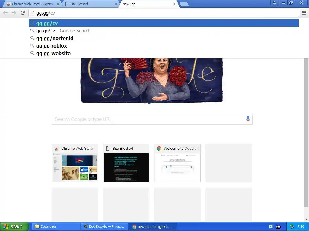Close the Chrome Web Store tab
Viewport: 309px width, 231px height.
tap(58, 4)
